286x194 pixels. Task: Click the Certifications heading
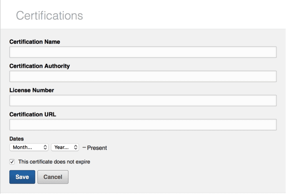tap(49, 15)
